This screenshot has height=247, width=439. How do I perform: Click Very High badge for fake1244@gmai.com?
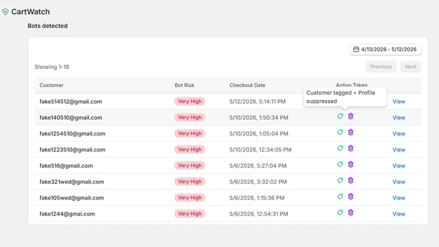tap(190, 214)
